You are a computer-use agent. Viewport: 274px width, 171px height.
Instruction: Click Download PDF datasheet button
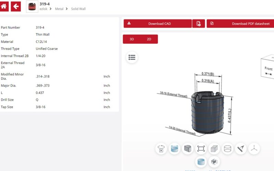click(240, 24)
